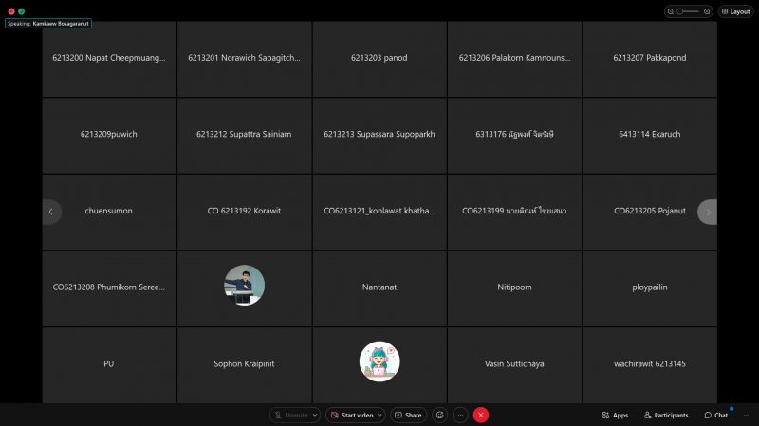Viewport: 759px width, 426px height.
Task: Share screen content
Action: click(x=409, y=415)
